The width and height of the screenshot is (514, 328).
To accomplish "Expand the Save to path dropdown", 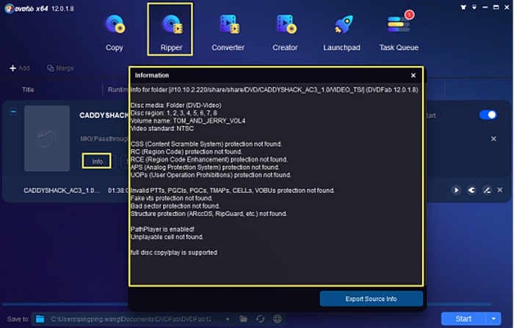I will [x=227, y=319].
